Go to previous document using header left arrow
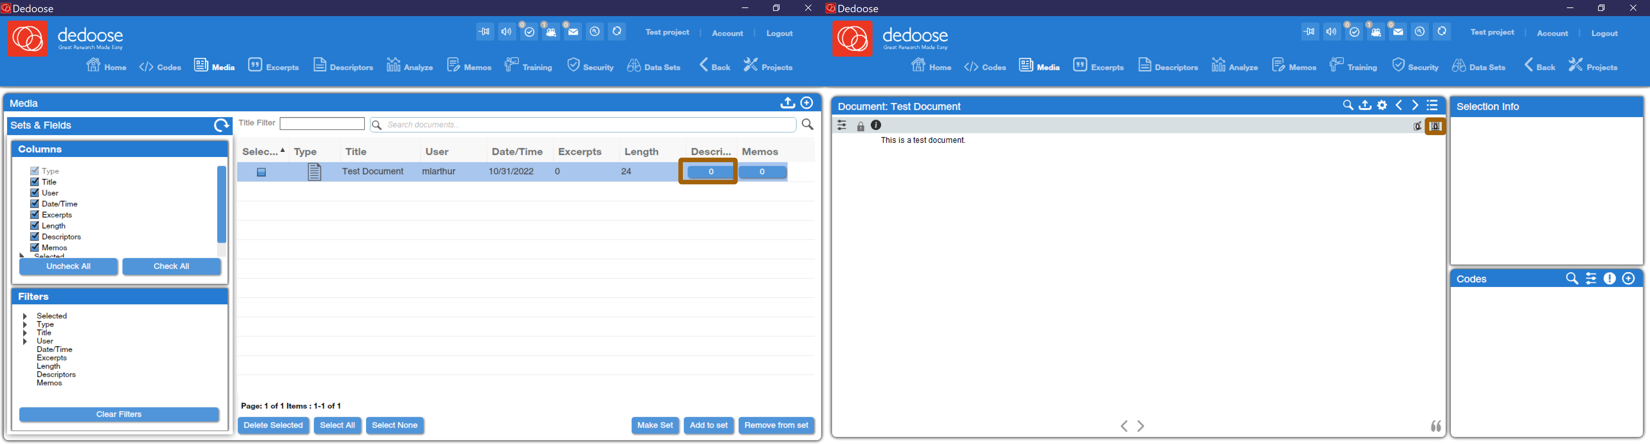This screenshot has height=444, width=1650. [x=1399, y=106]
